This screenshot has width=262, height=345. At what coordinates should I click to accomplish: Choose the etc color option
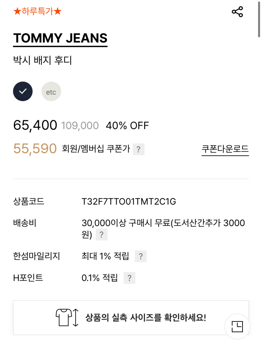point(51,92)
